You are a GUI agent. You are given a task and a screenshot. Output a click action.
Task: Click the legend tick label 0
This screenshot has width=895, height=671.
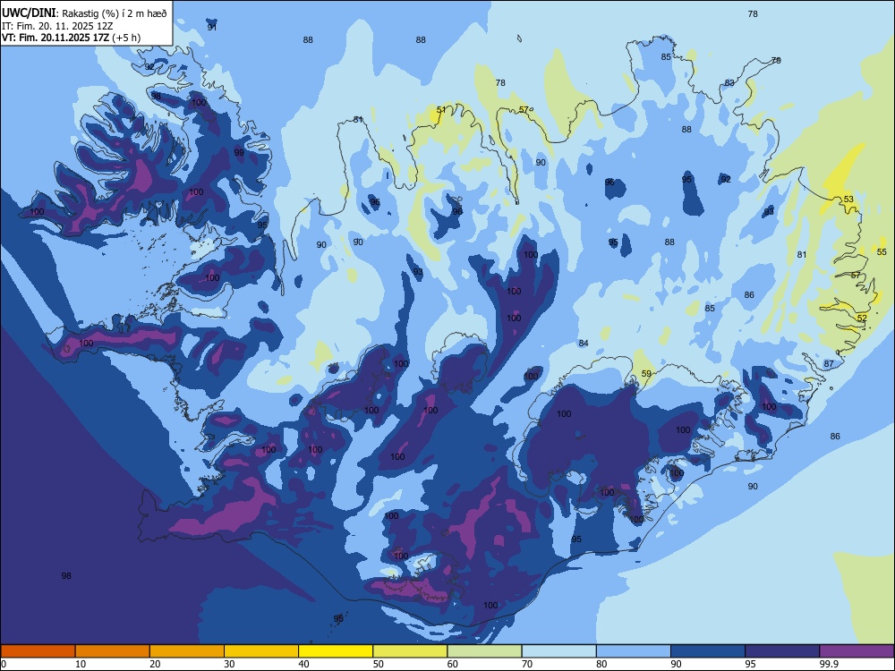[4, 664]
